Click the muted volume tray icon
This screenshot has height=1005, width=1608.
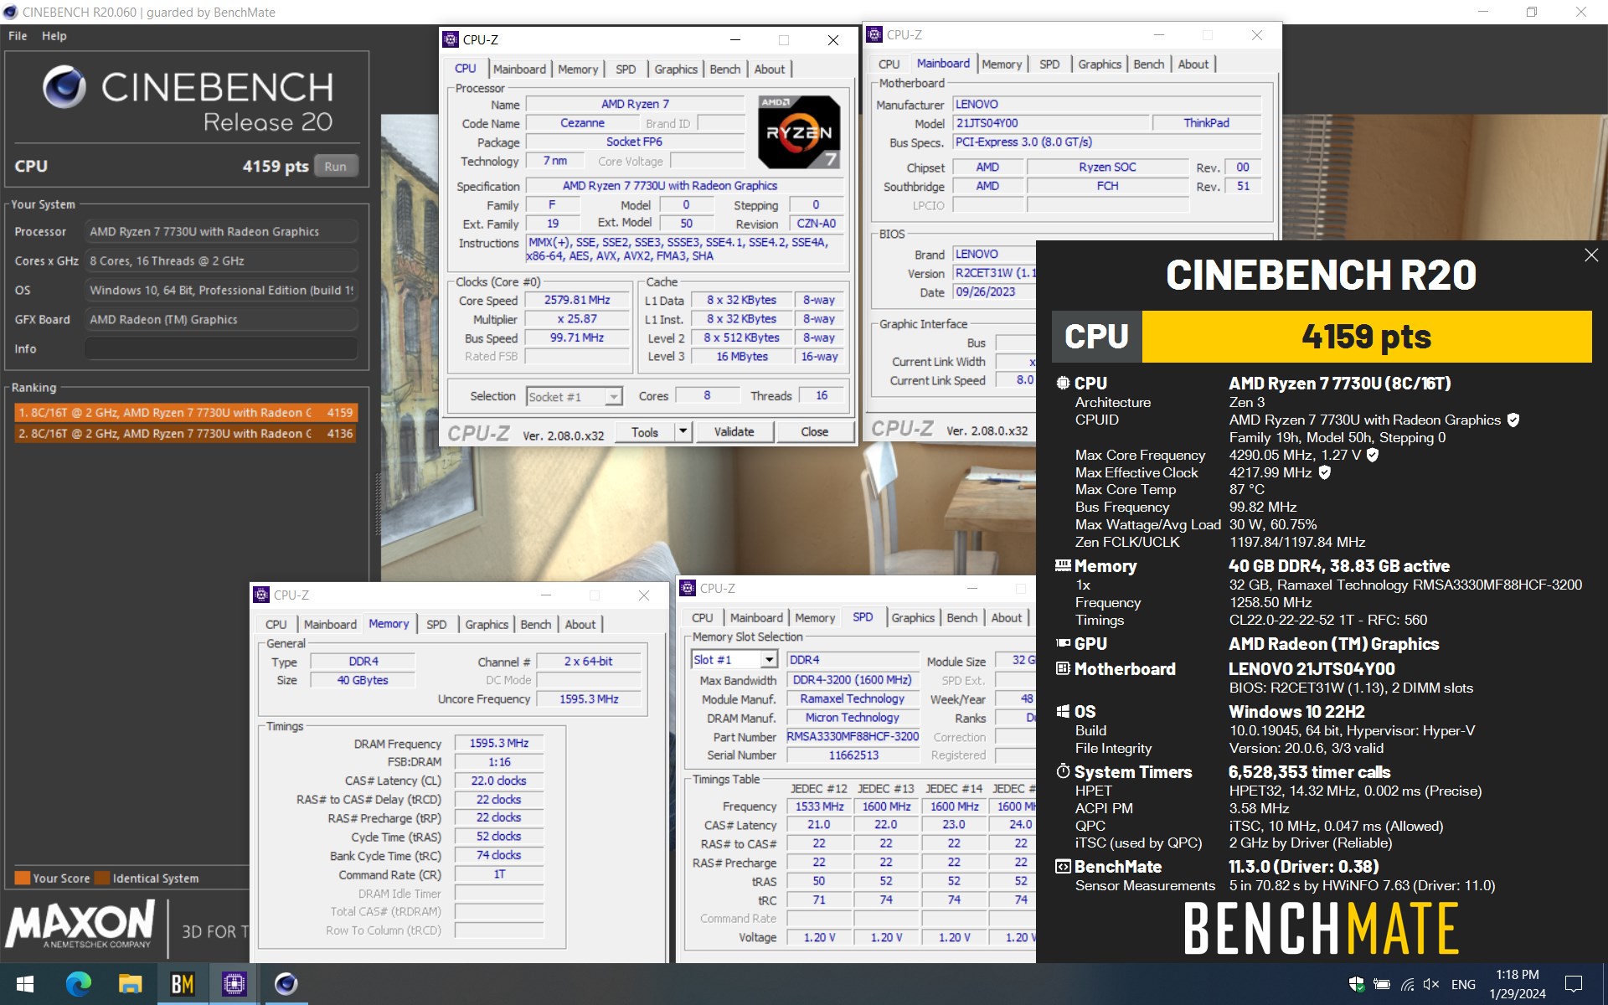[1431, 984]
